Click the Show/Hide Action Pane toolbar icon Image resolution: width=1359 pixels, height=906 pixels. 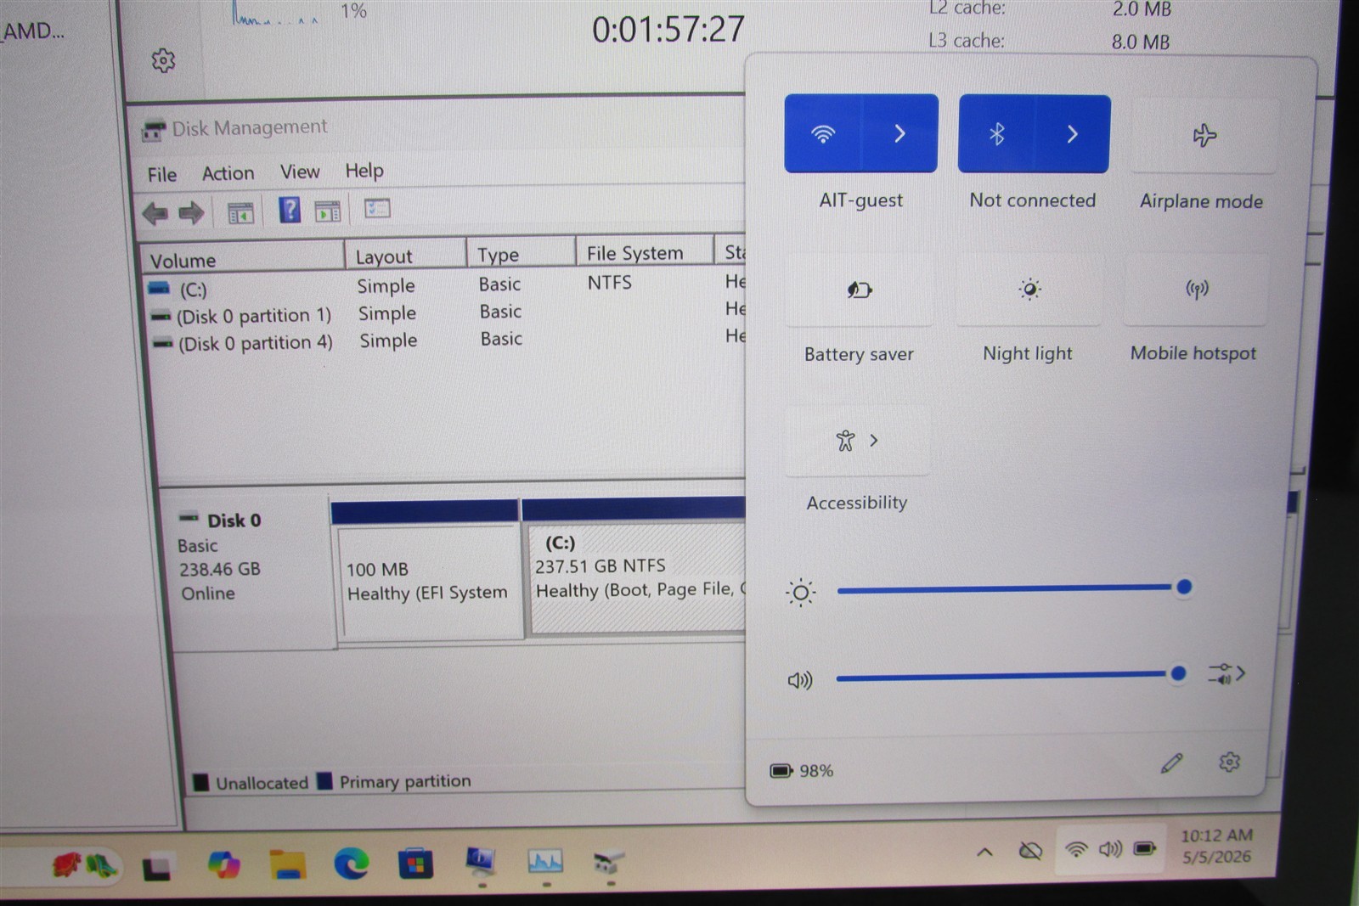[327, 211]
